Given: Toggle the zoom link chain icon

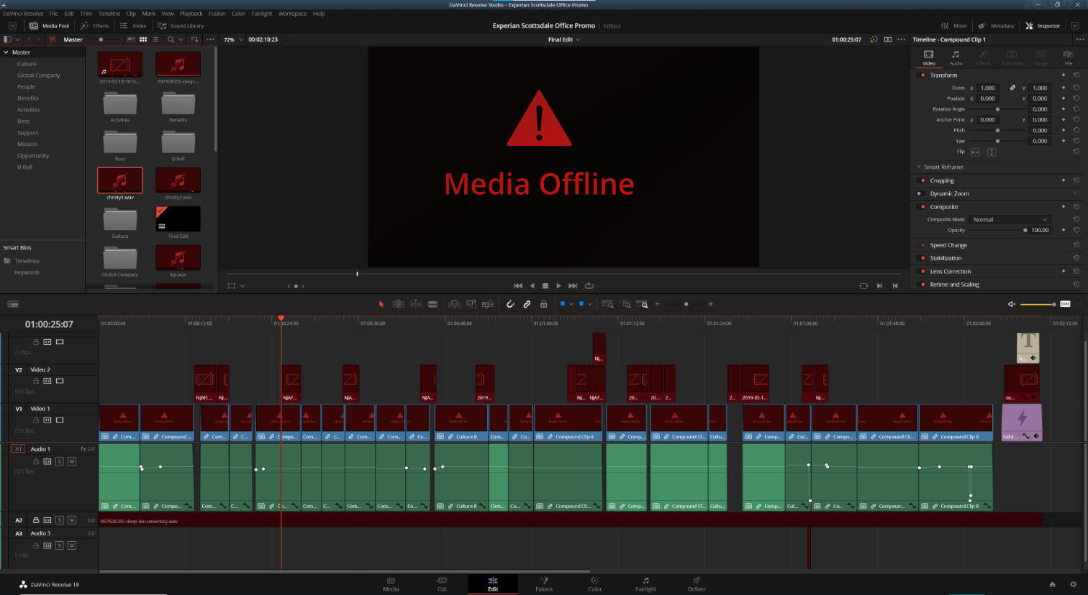Looking at the screenshot, I should [1012, 88].
